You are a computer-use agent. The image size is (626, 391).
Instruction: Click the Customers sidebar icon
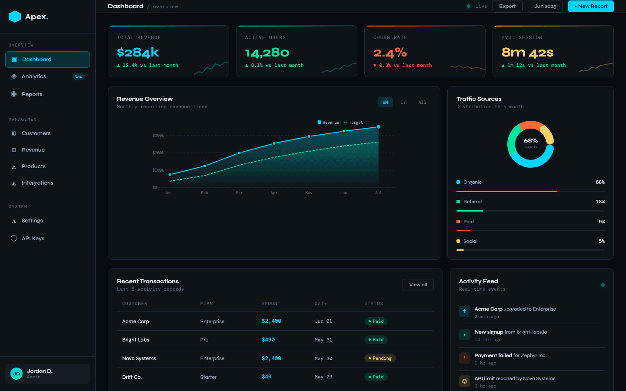[14, 133]
